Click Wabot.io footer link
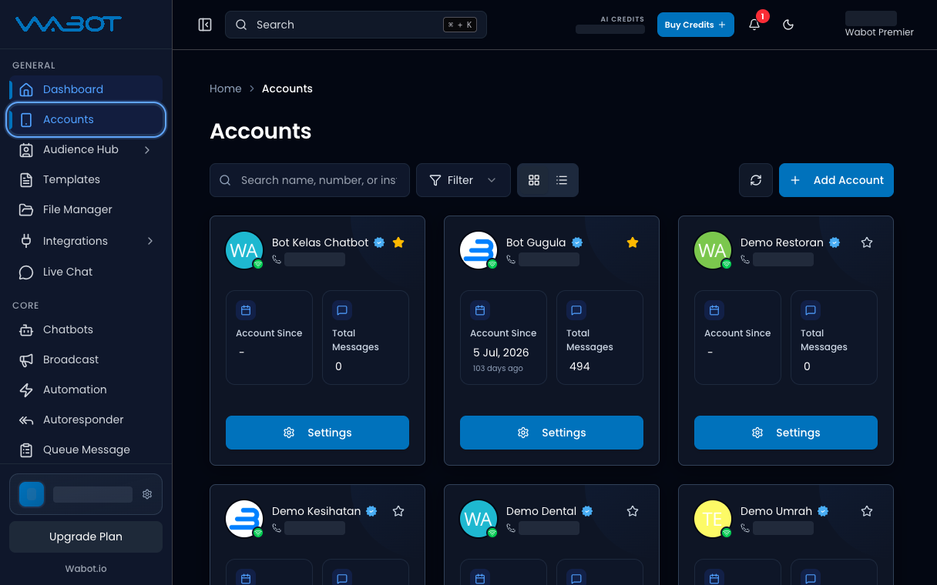Viewport: 937px width, 585px height. pos(86,569)
